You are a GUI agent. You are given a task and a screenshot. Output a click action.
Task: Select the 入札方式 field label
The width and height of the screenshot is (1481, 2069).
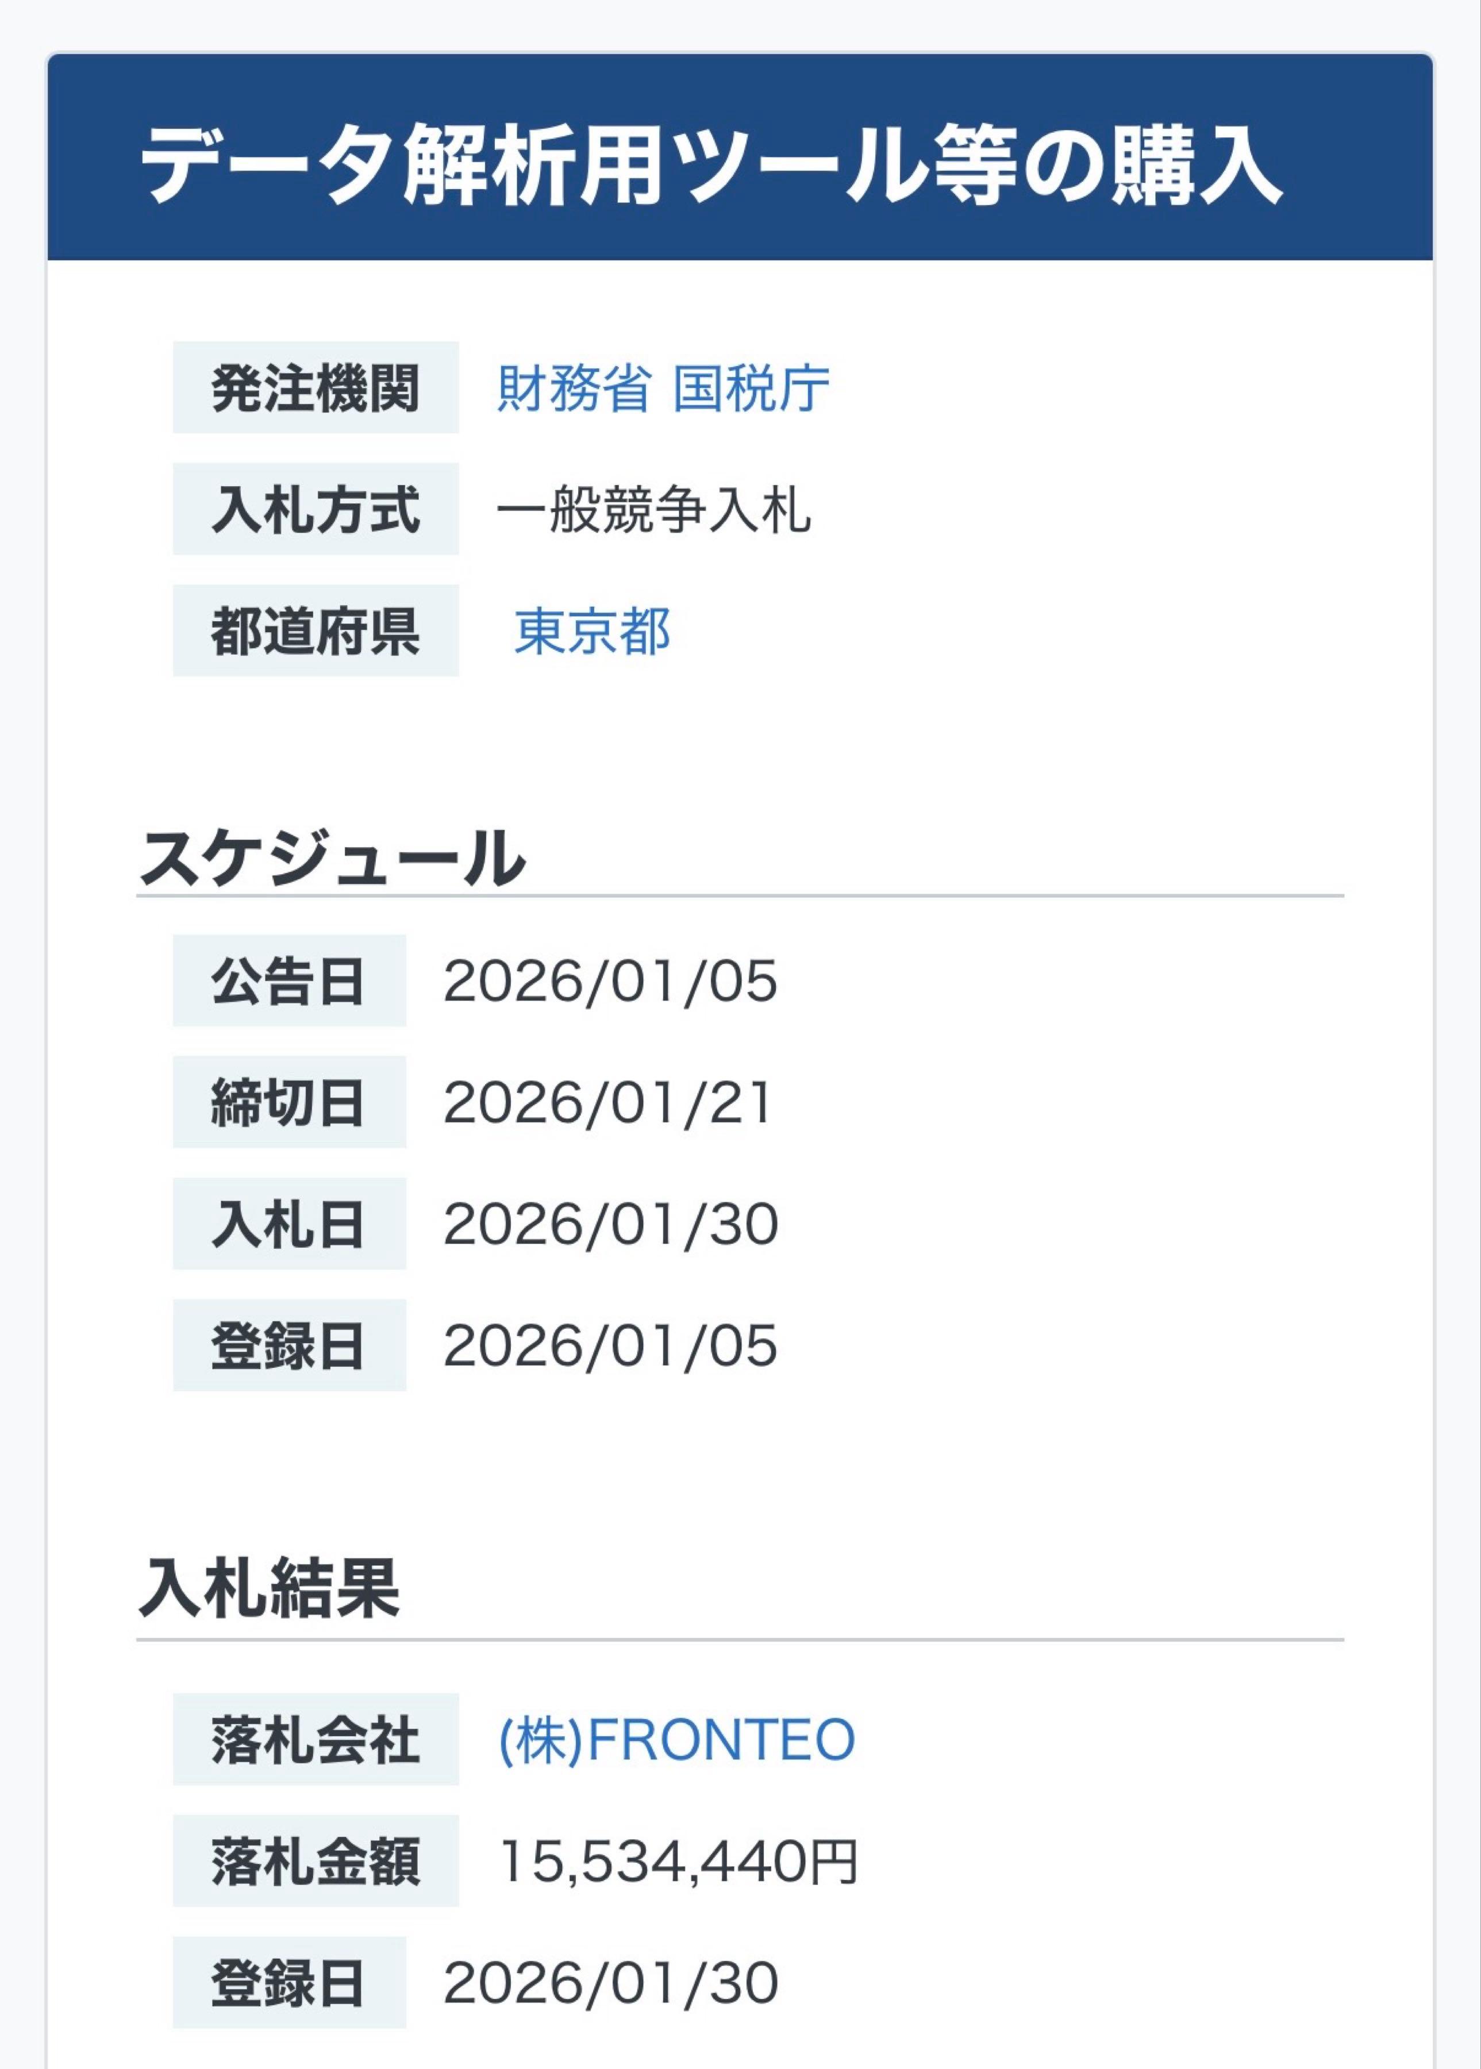pyautogui.click(x=316, y=510)
